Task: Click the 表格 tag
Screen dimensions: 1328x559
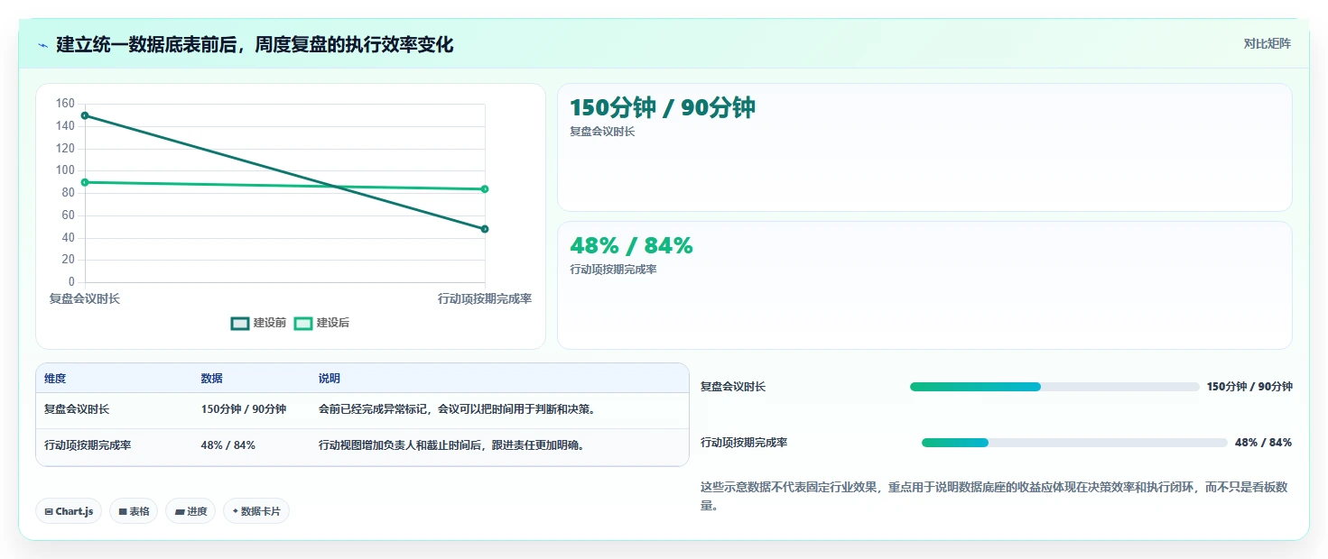Action: tap(134, 511)
